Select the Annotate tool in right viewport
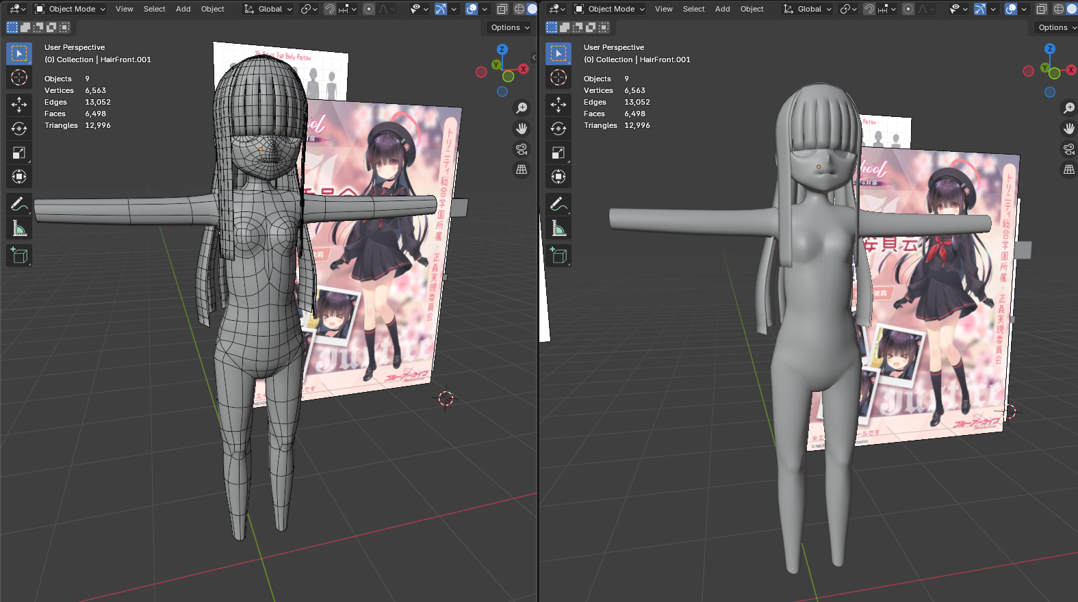 (x=559, y=204)
